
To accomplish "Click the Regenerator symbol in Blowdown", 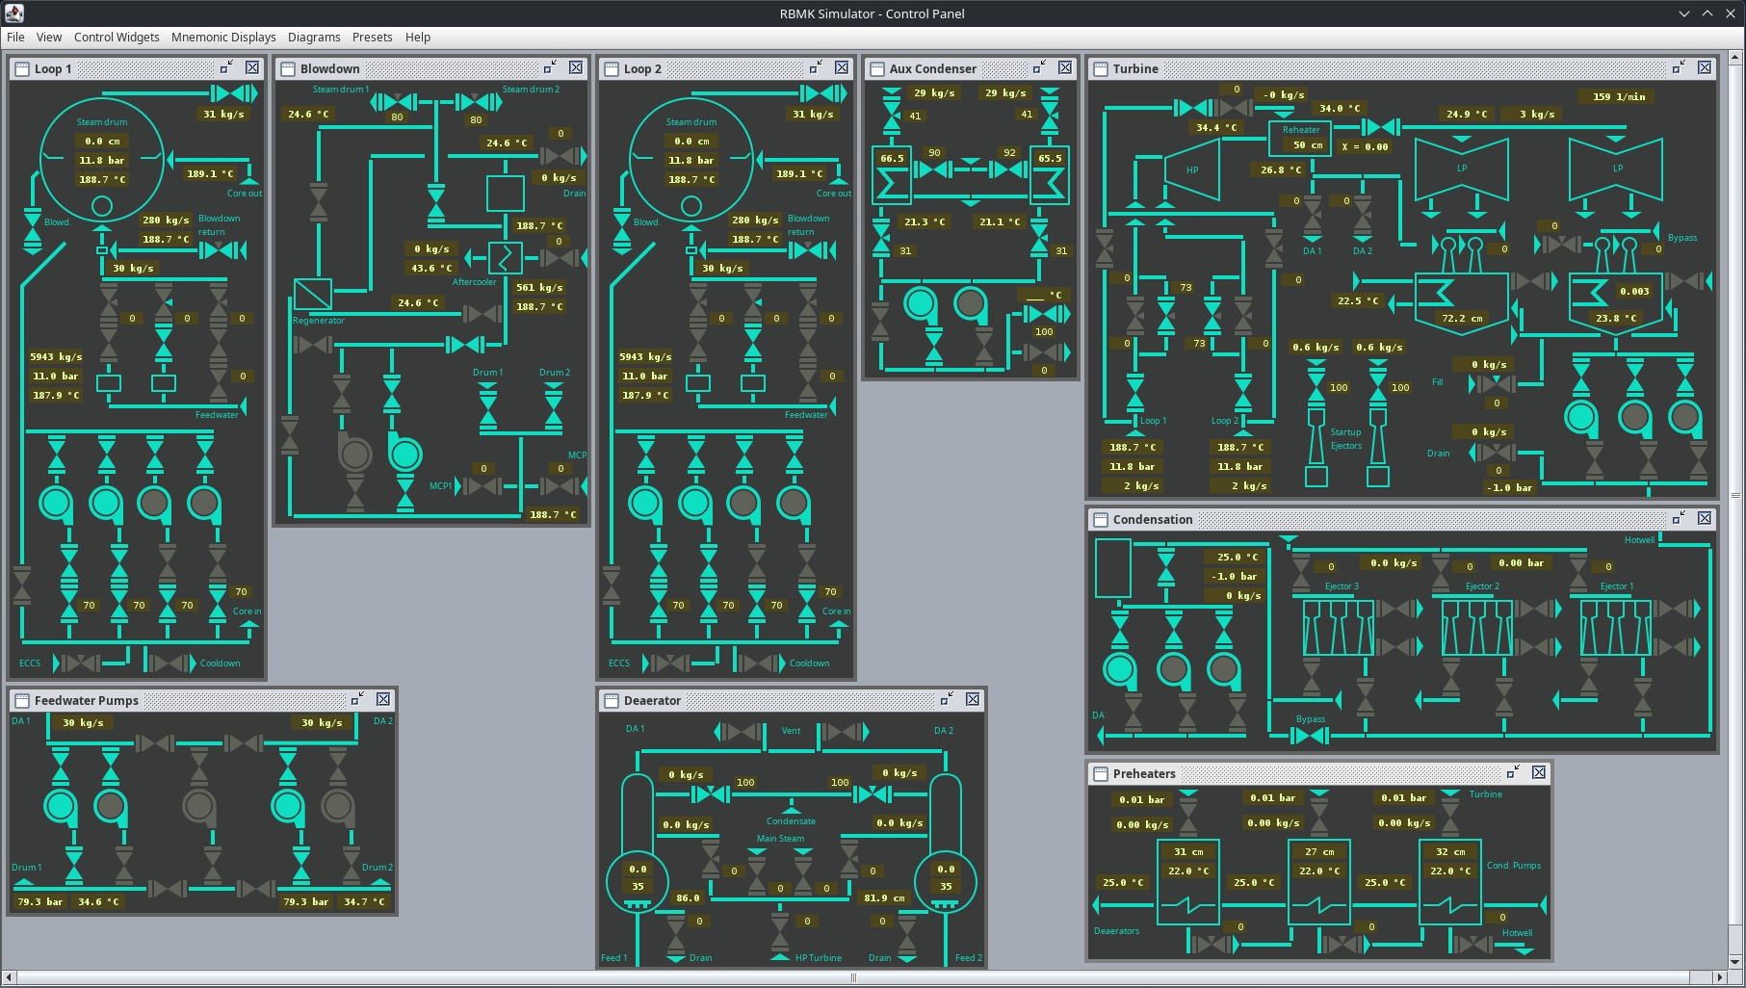I will coord(312,294).
